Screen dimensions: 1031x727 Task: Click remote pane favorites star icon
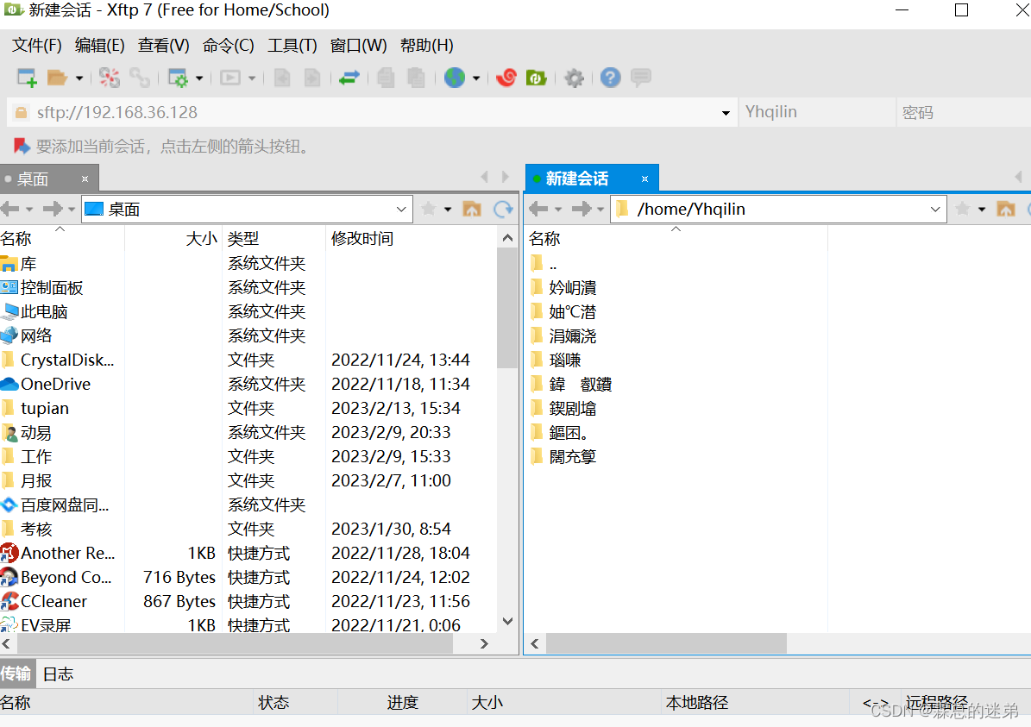tap(963, 209)
